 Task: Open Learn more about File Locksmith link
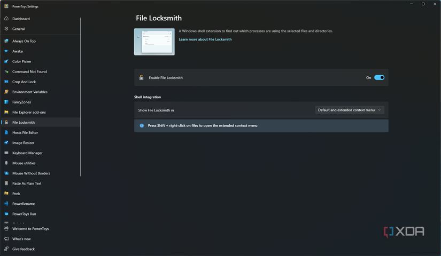[205, 39]
